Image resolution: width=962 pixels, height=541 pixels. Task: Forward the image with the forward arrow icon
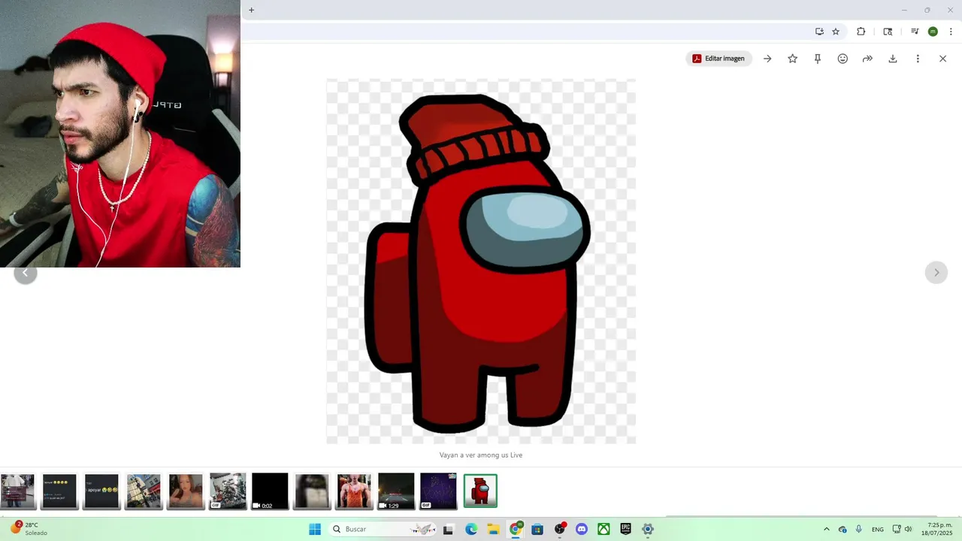click(867, 59)
